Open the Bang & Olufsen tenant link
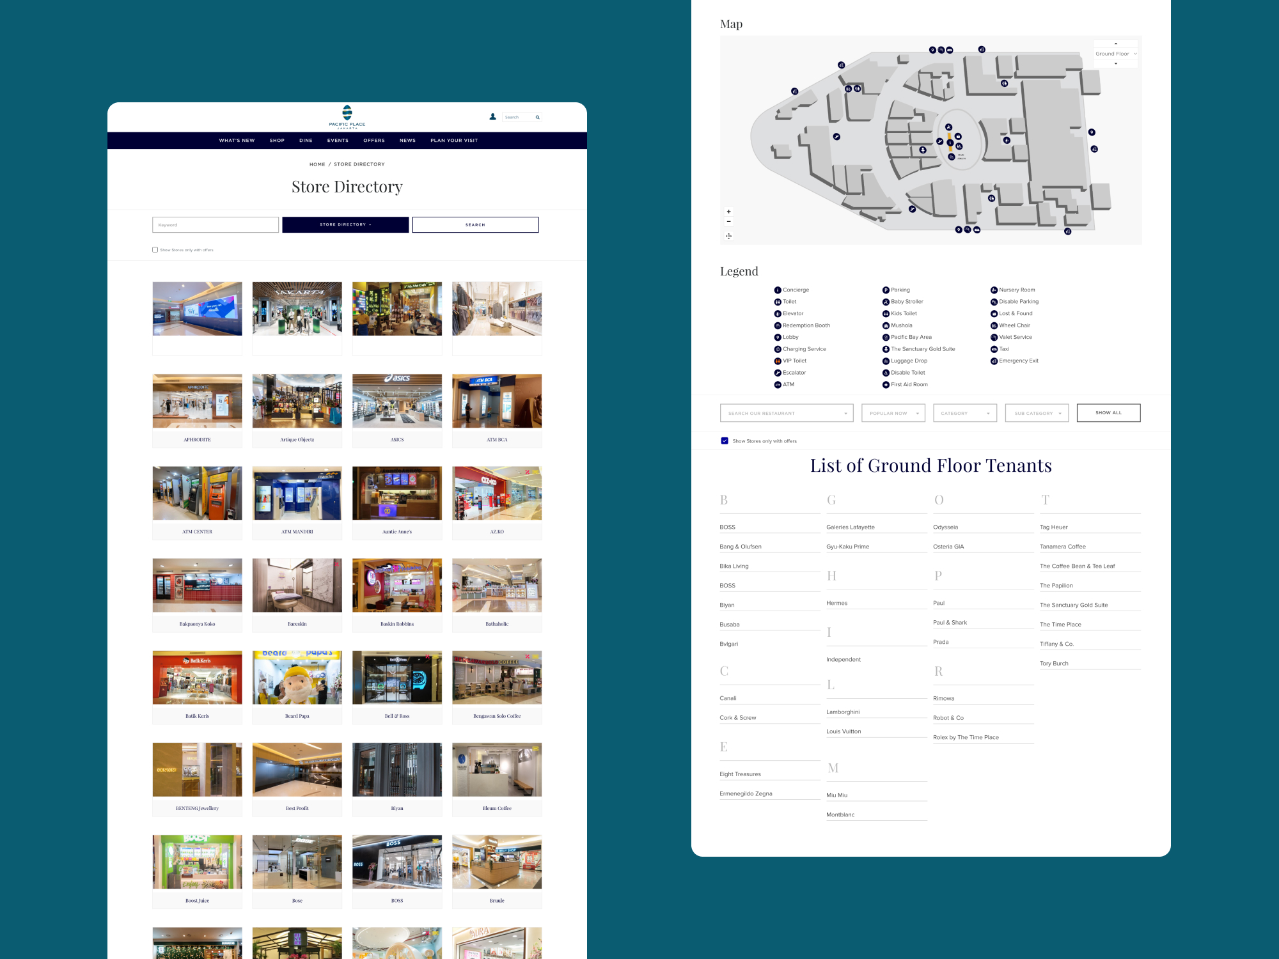1279x959 pixels. pos(741,547)
